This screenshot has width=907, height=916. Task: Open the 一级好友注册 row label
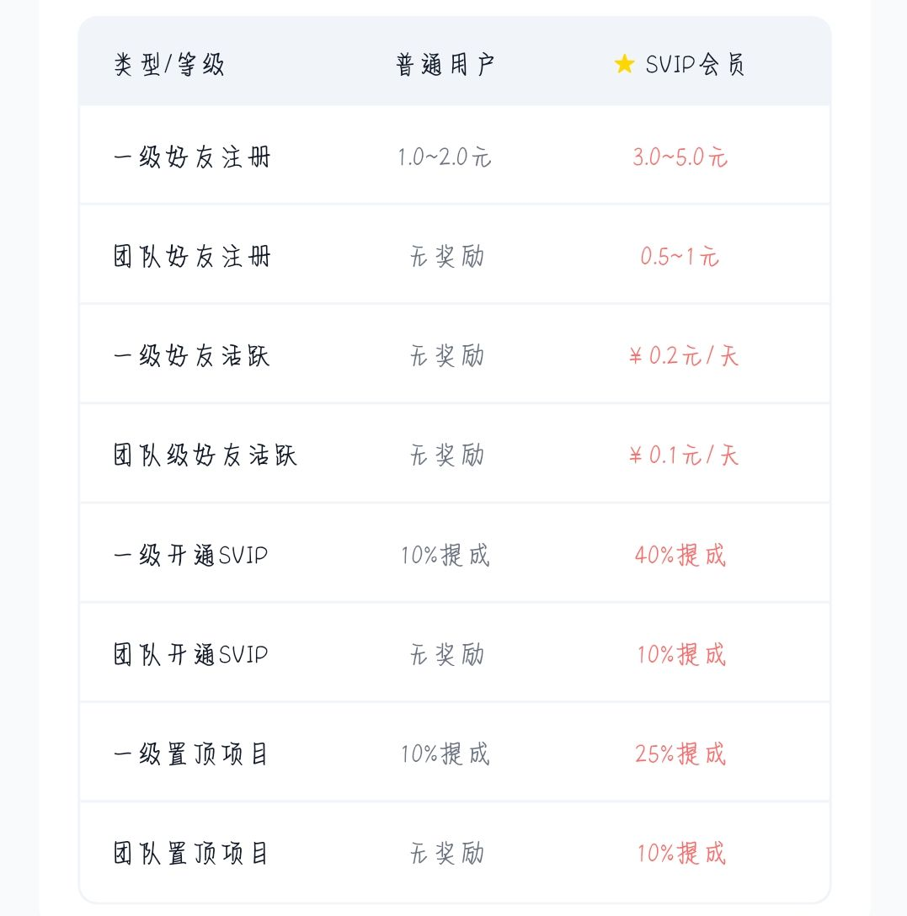click(193, 157)
